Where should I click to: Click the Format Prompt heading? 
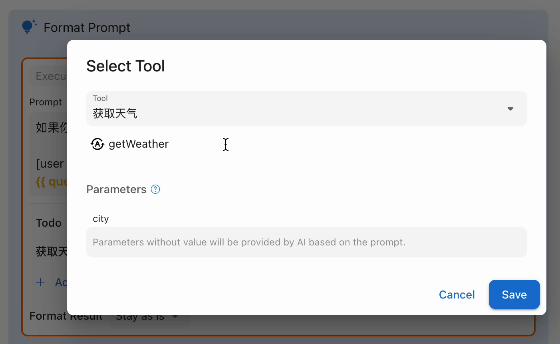coord(87,28)
